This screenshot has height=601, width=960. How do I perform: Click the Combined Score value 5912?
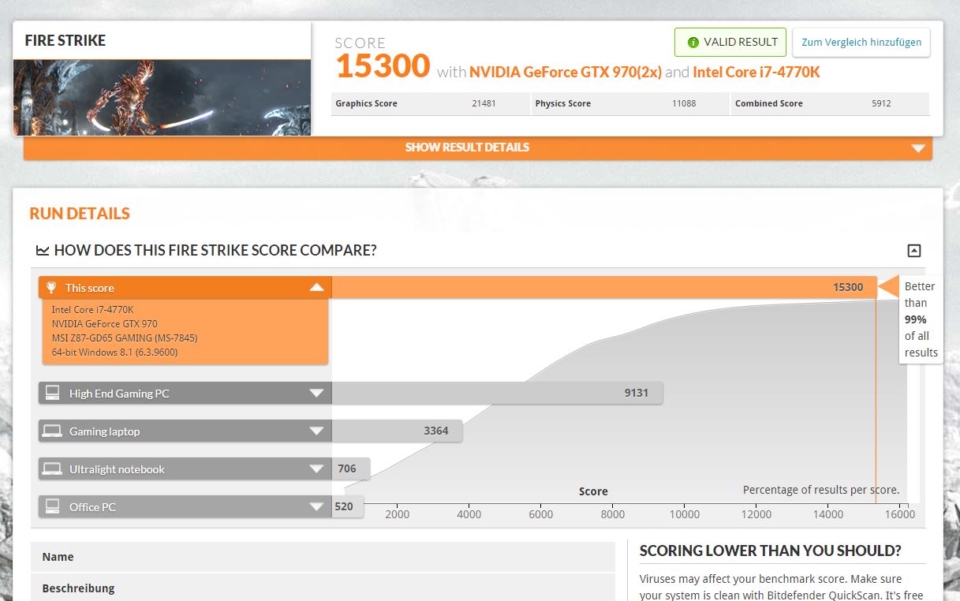(x=881, y=103)
